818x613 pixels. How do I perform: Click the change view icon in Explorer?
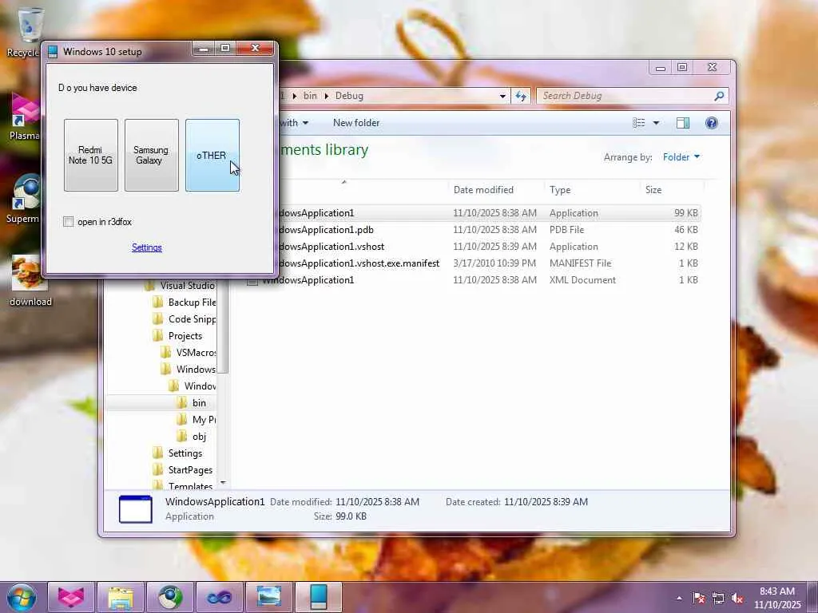coord(639,122)
